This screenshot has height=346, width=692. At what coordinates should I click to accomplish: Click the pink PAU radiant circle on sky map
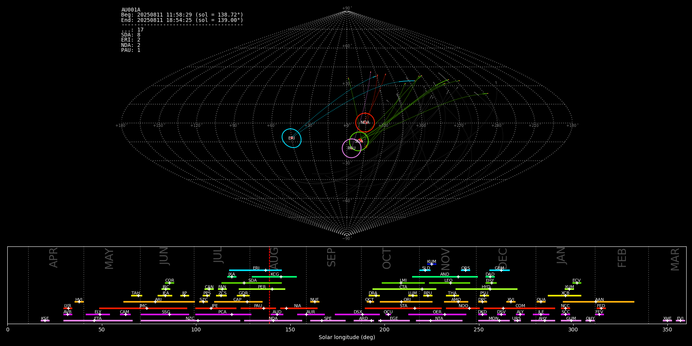pyautogui.click(x=351, y=148)
